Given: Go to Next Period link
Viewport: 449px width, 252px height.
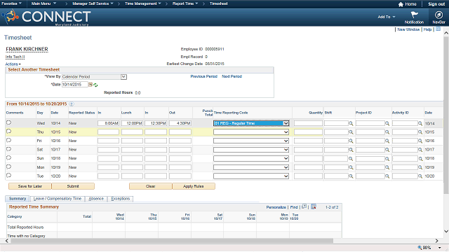Looking at the screenshot, I should click(232, 76).
